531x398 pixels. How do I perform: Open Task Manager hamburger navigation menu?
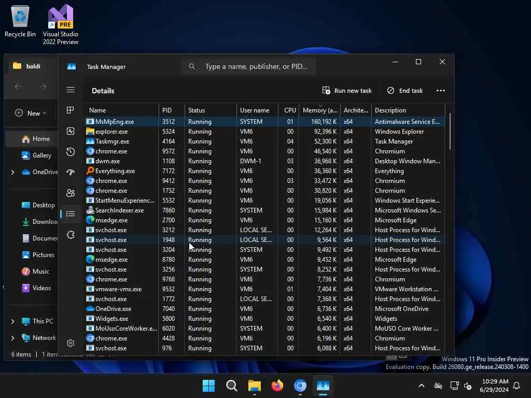[71, 90]
